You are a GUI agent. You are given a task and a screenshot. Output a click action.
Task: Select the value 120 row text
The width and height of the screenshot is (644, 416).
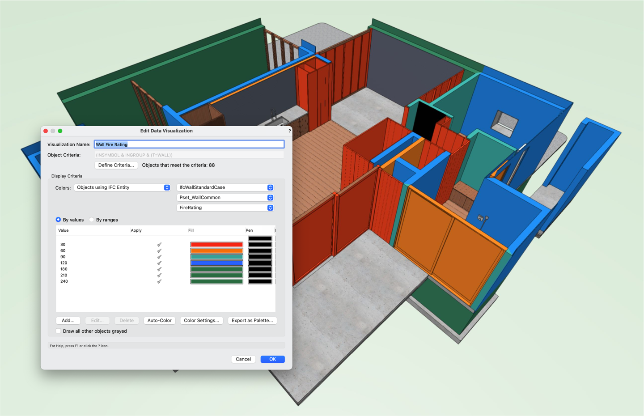click(64, 263)
